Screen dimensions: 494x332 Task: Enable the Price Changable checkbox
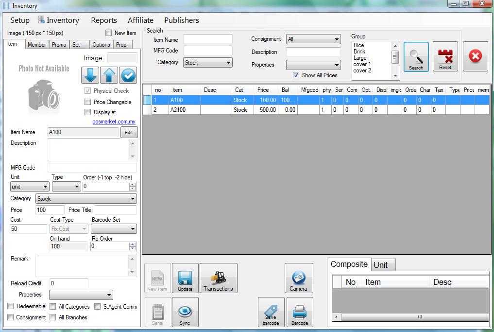coord(88,102)
